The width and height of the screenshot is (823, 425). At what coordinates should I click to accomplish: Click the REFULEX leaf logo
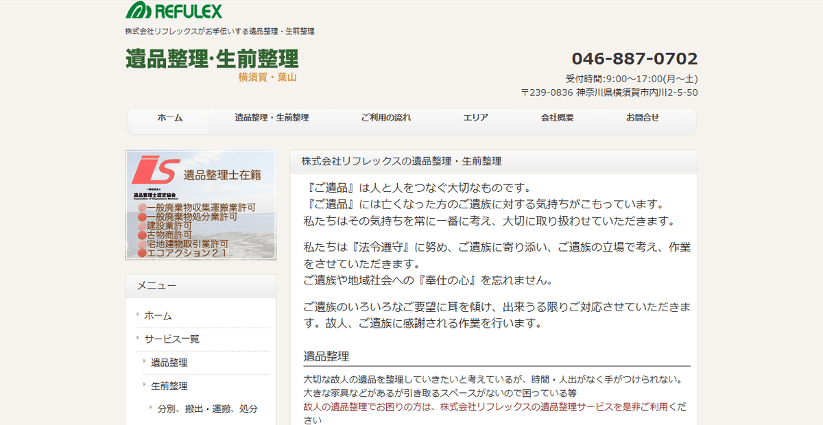tap(137, 10)
